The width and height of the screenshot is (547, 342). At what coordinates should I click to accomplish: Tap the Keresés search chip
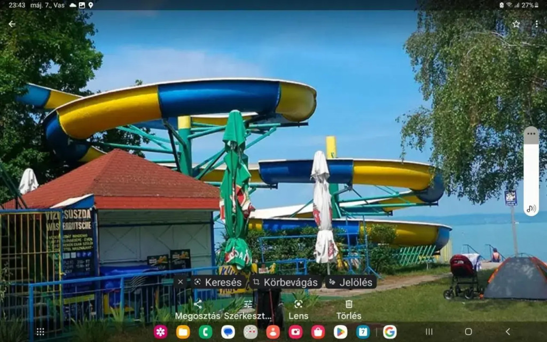click(x=219, y=282)
